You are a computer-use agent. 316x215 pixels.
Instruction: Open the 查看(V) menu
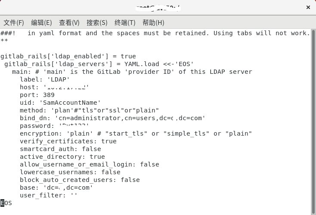[x=69, y=22]
